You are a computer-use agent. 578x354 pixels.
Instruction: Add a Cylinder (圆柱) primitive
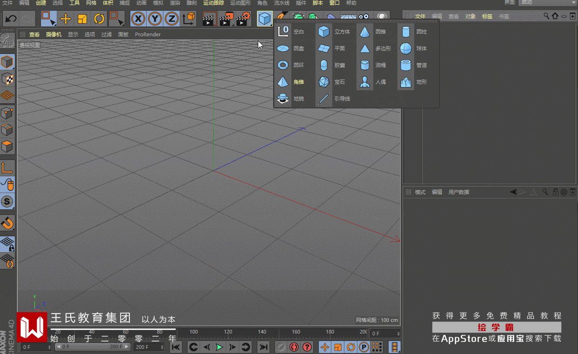coord(414,32)
